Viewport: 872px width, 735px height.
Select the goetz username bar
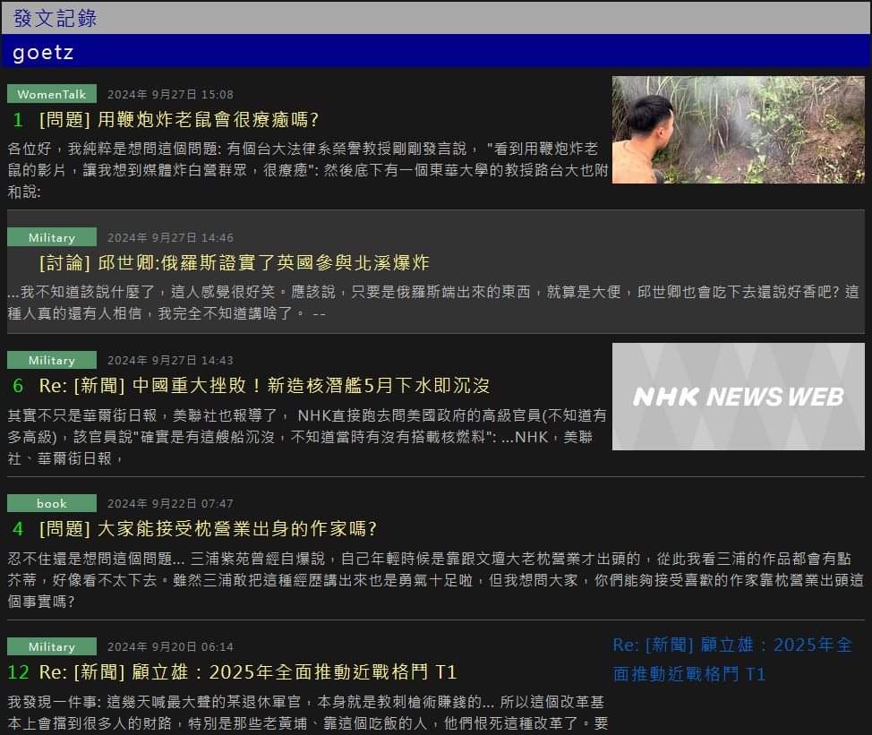[x=435, y=52]
